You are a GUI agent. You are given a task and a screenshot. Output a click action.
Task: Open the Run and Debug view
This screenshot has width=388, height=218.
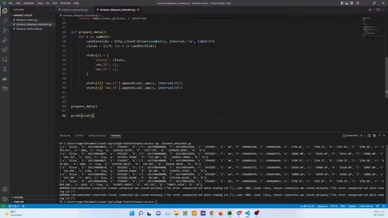5,40
